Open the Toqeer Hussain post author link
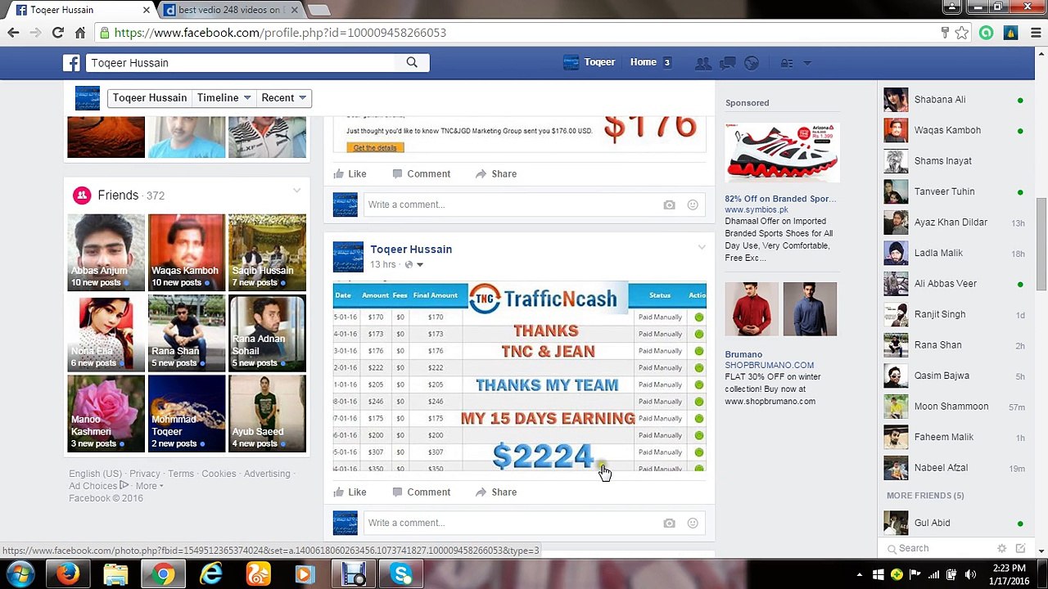Viewport: 1048px width, 589px height. pos(411,250)
